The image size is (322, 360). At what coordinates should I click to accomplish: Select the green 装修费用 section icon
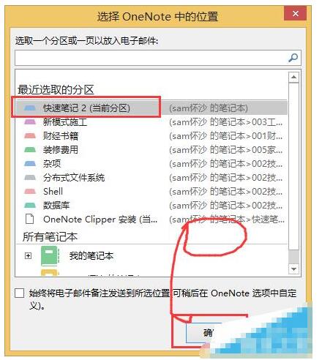(x=30, y=149)
